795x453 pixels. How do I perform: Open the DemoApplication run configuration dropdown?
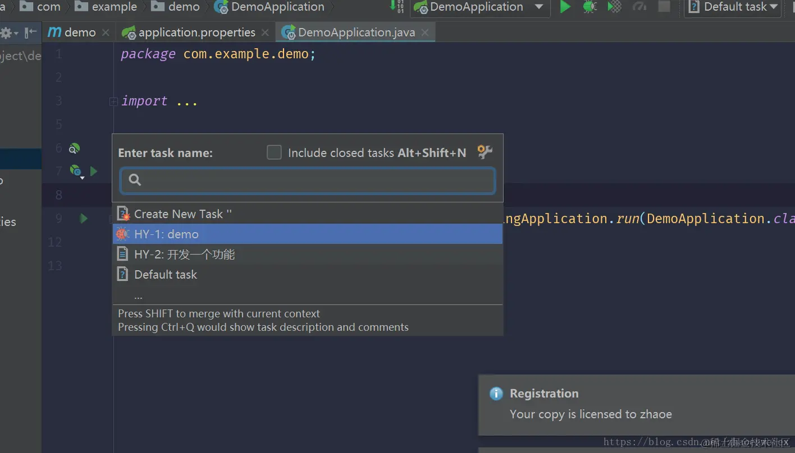[479, 7]
